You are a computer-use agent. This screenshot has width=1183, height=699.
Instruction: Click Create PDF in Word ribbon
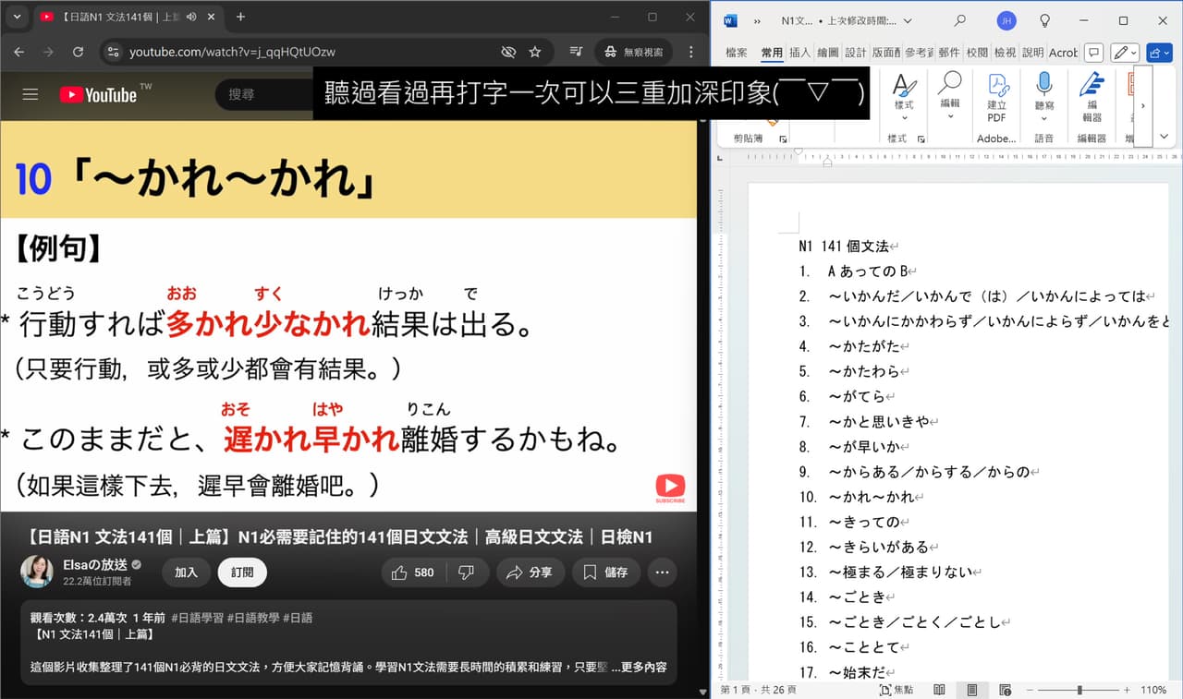996,99
